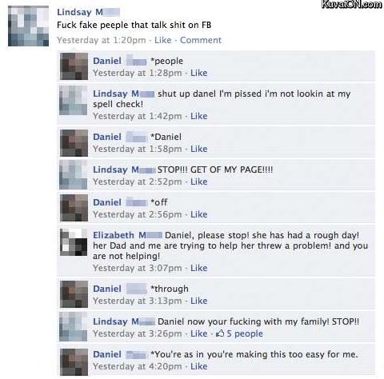View the 5 people who liked comment
Image resolution: width=384 pixels, height=379 pixels.
[x=245, y=333]
